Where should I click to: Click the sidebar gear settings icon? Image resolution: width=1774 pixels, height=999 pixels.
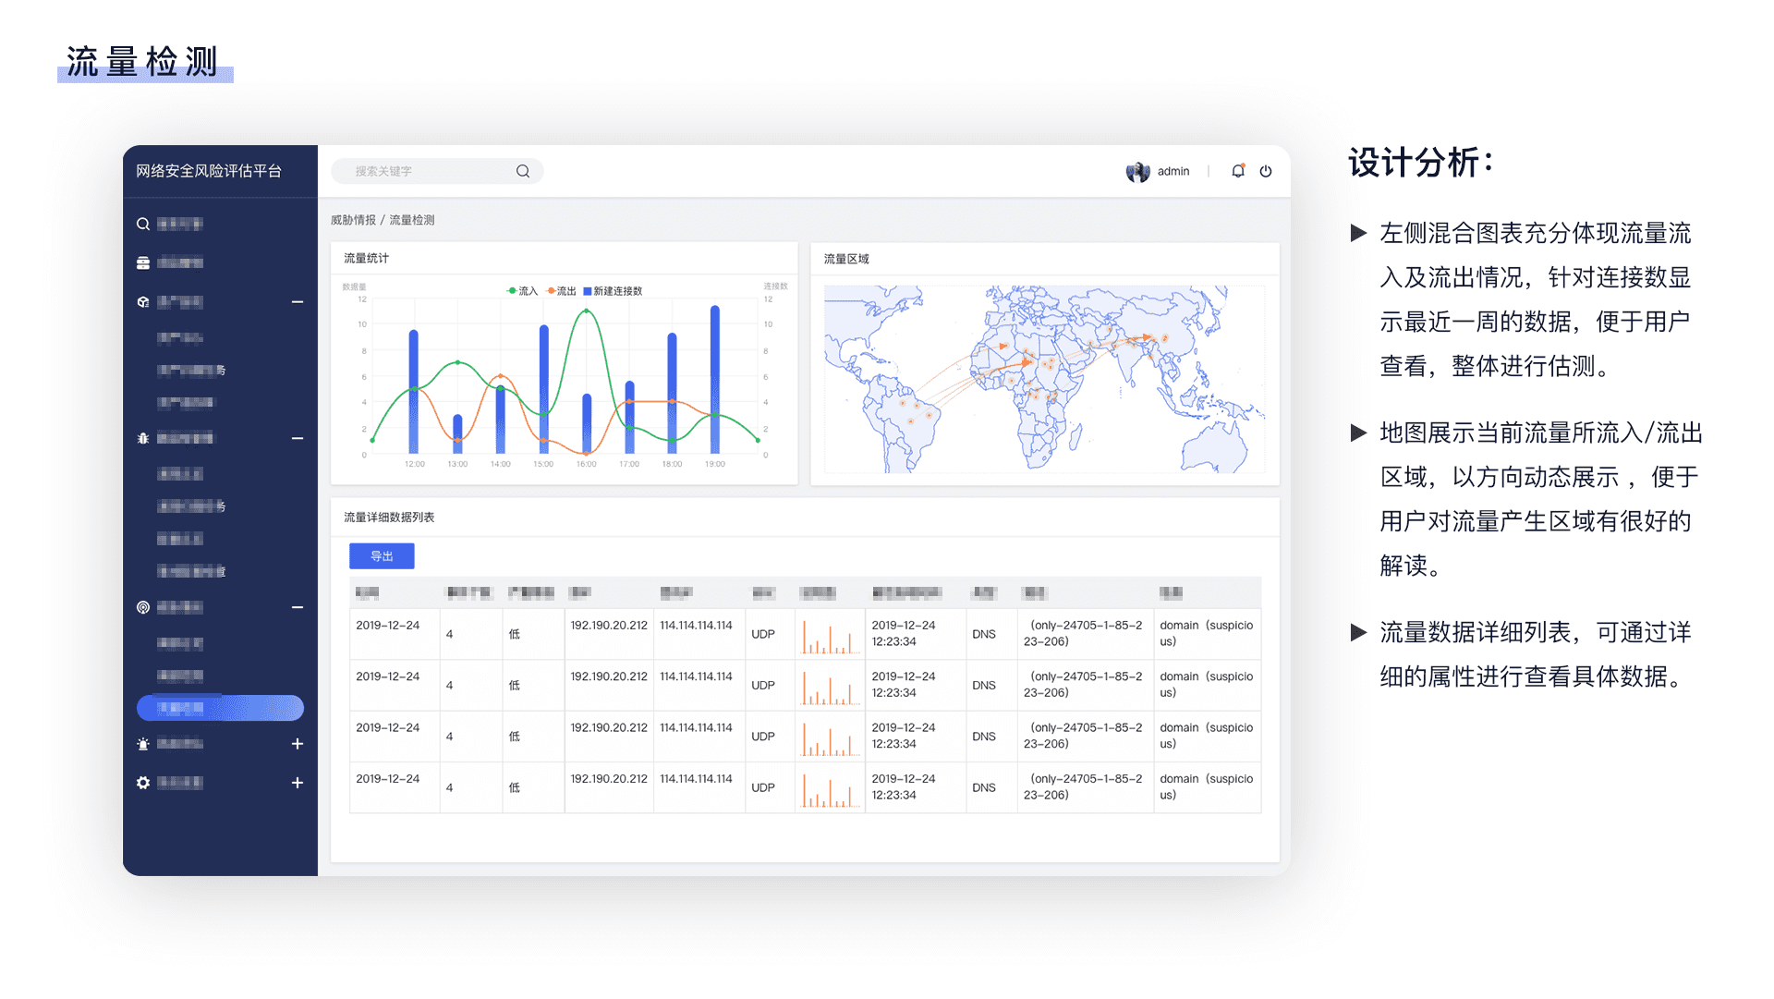coord(143,783)
